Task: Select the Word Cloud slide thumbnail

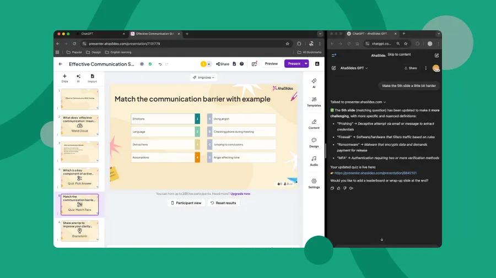Action: (x=79, y=126)
